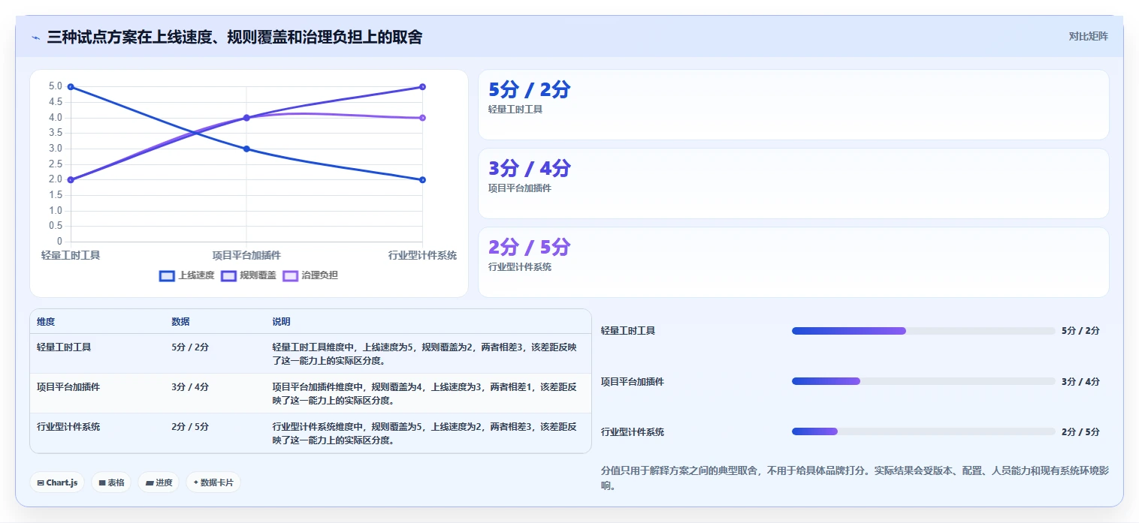1139x523 pixels.
Task: Click the 3分 / 4分 value after progress bar
Action: coord(1080,382)
